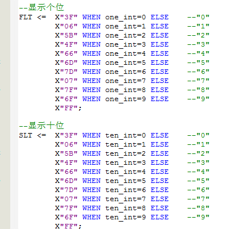Click hex value before ten_int=5
The image size is (237, 229).
66,181
